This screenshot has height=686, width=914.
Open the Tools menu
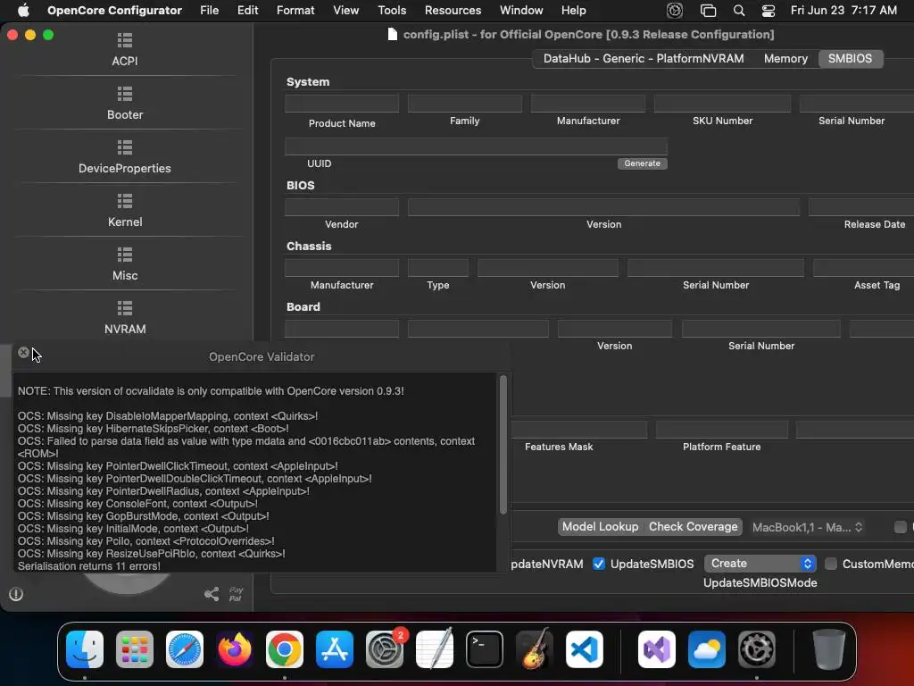tap(392, 10)
